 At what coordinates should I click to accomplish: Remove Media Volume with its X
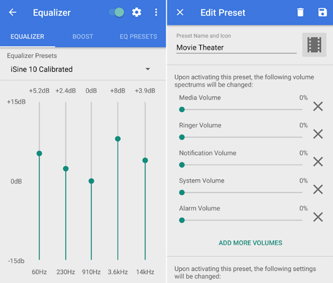(318, 106)
